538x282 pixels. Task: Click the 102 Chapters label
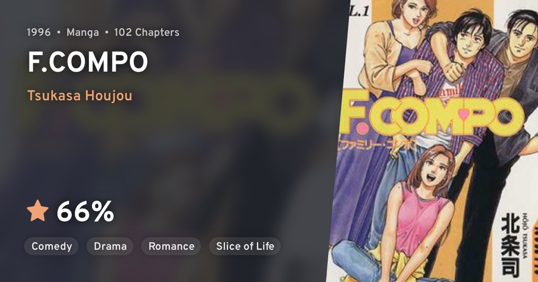(x=147, y=32)
